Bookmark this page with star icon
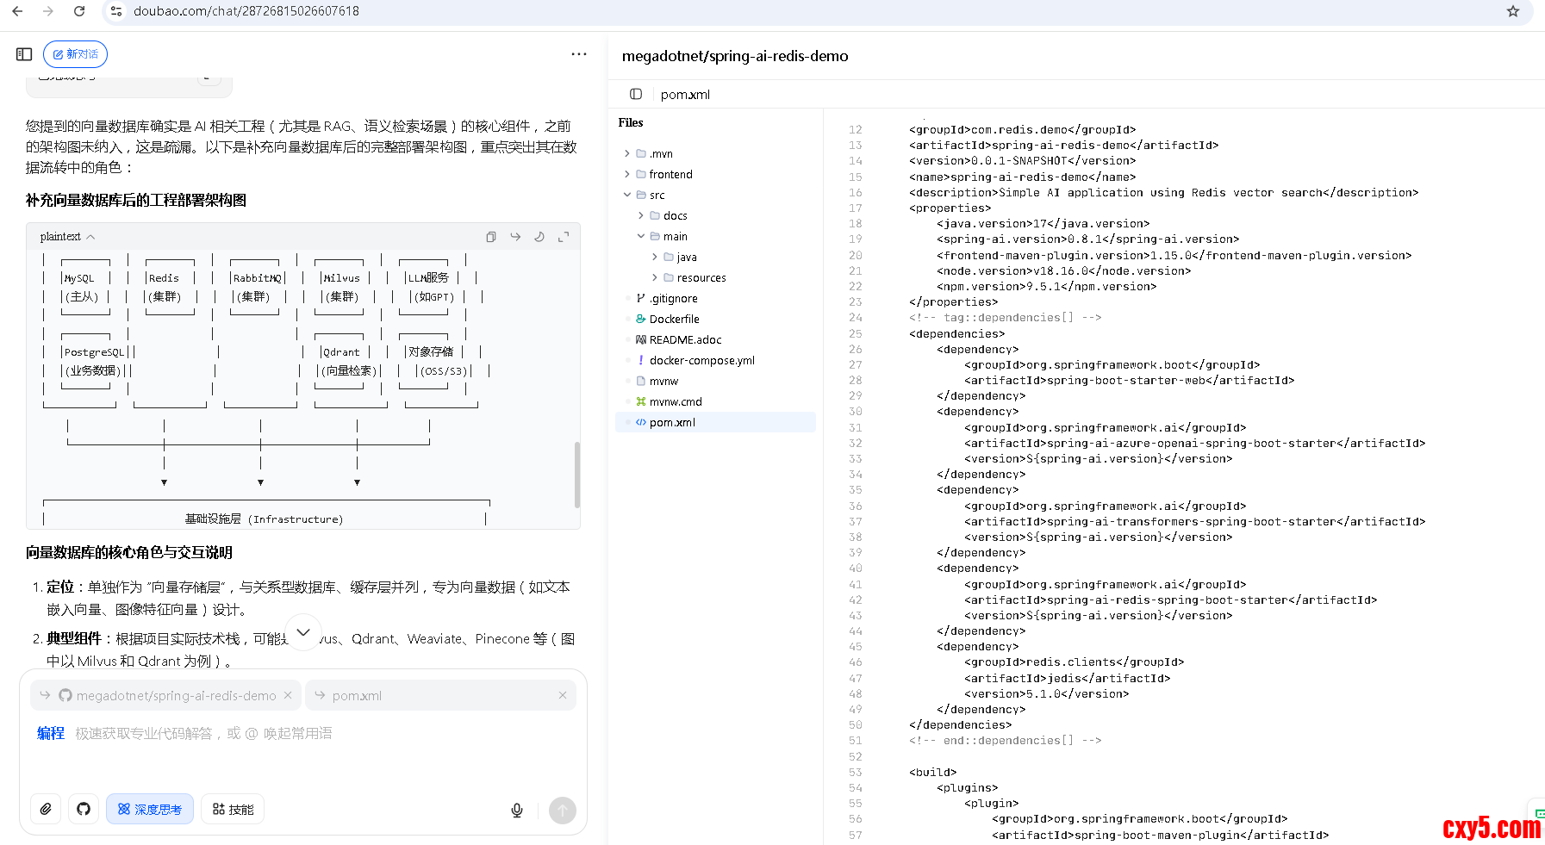 click(1512, 11)
